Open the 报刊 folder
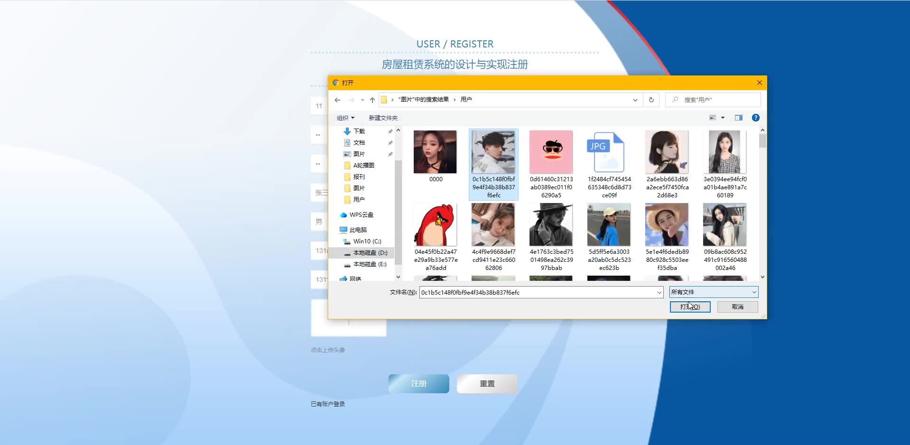 [x=359, y=177]
